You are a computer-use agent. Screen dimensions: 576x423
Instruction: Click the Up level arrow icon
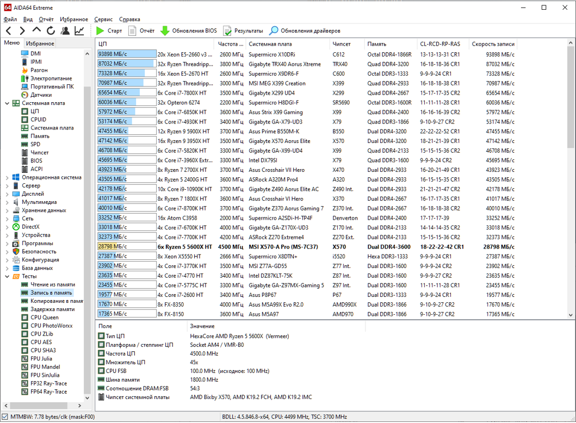click(x=36, y=30)
